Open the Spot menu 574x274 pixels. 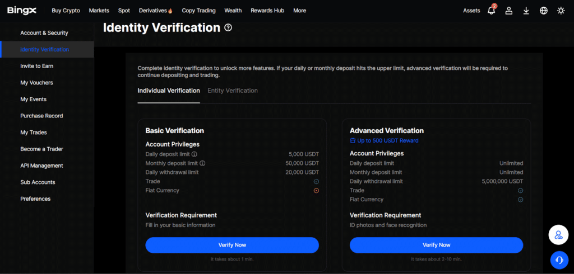click(124, 11)
